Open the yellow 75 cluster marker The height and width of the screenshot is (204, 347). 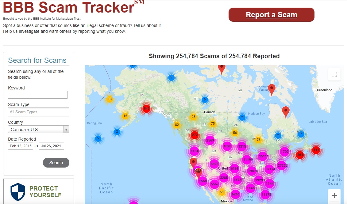click(x=213, y=123)
